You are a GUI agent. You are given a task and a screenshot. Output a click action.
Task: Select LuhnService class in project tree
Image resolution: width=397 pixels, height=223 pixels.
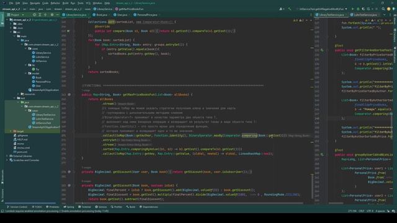pos(40,57)
